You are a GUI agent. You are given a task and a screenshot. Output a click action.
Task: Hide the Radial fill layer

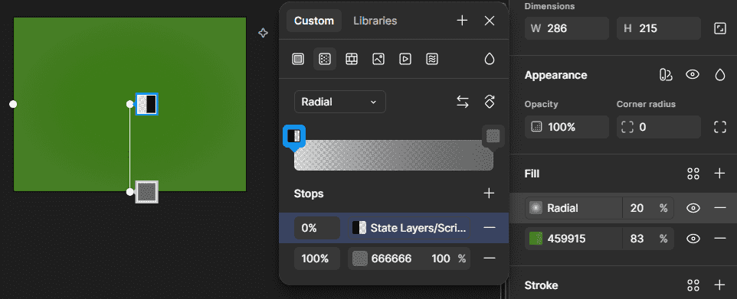pos(693,208)
